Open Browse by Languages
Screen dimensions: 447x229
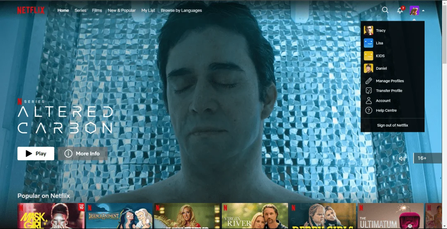point(181,10)
